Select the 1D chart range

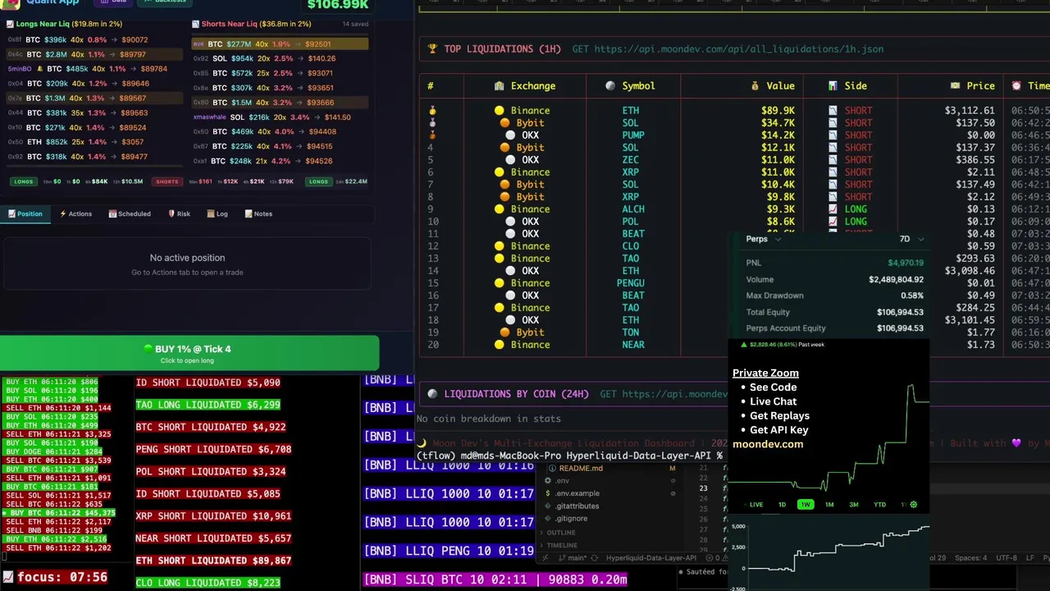[782, 505]
